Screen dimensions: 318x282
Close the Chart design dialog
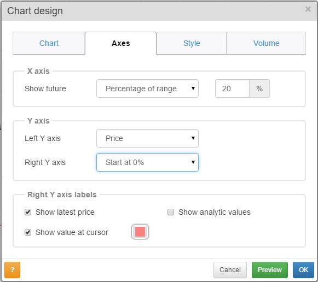308,9
